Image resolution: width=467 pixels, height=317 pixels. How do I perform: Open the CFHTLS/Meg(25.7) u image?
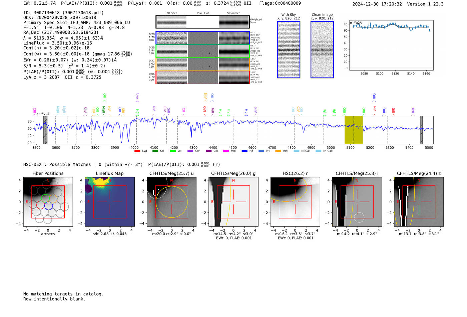tap(171, 202)
